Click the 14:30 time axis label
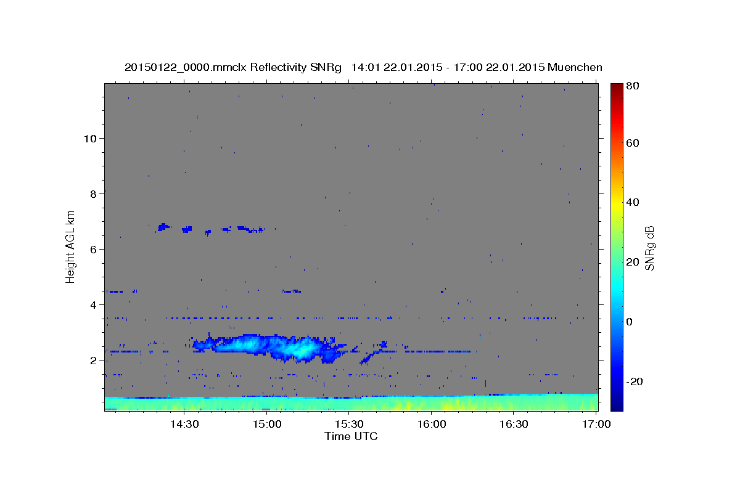 [x=184, y=424]
